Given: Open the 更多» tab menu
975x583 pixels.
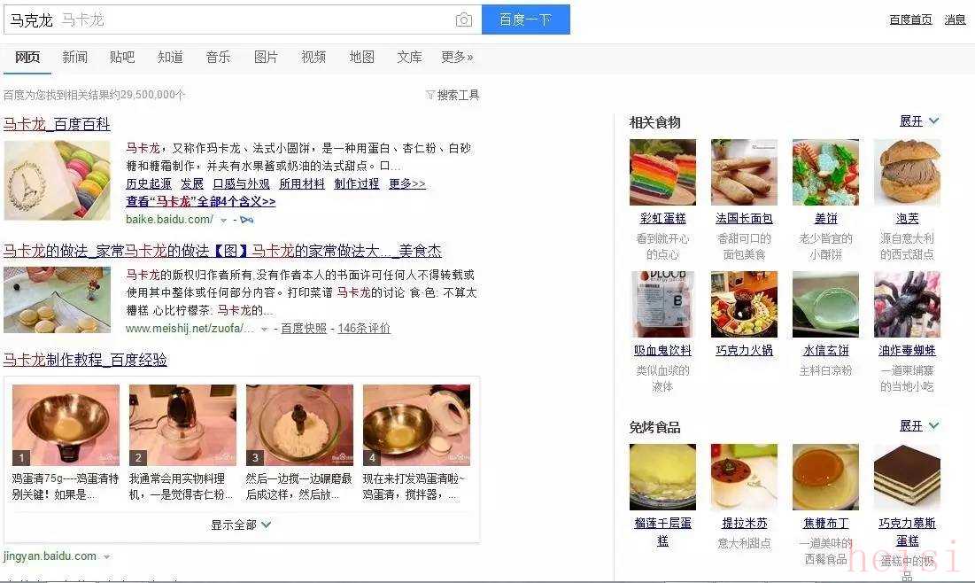Looking at the screenshot, I should [457, 58].
